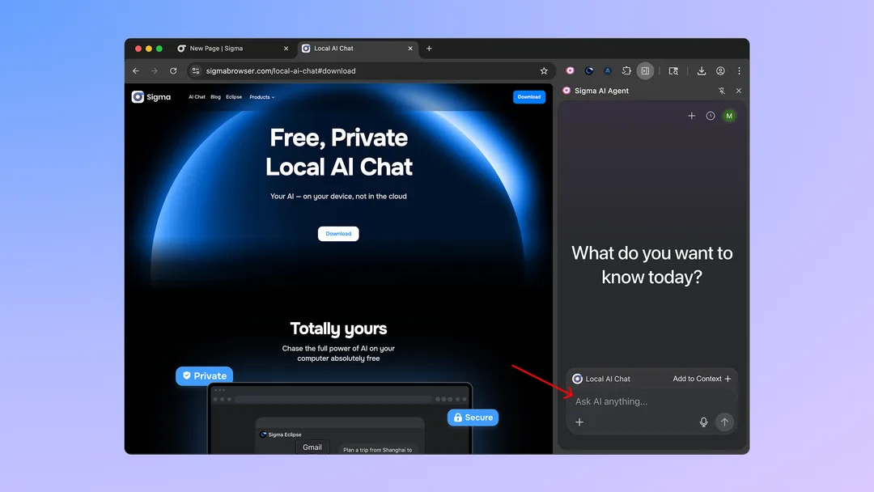This screenshot has height=492, width=874.
Task: Click the Secure badge
Action: click(473, 418)
